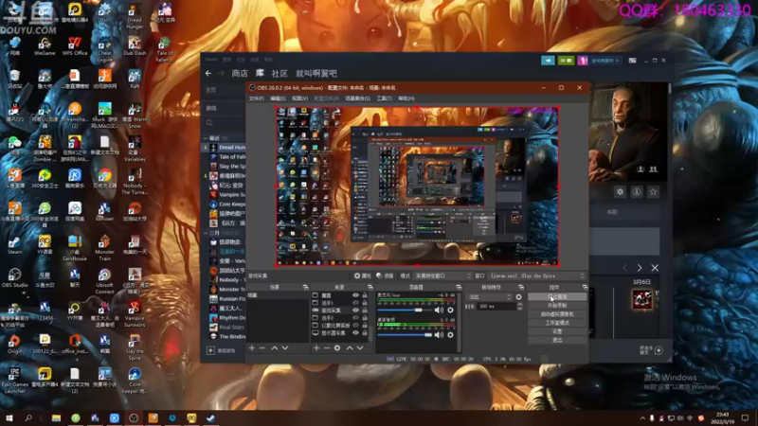Screen dimensions: 758x426
Task: Click Steam back arrow navigation icon
Action: pos(208,74)
